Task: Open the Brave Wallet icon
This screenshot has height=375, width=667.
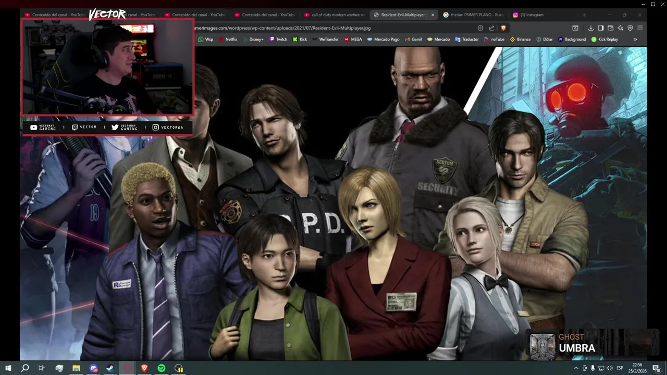Action: 610,28
